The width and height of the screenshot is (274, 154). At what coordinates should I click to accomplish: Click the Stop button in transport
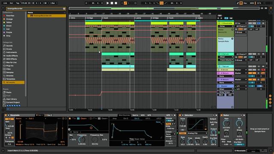point(112,3)
